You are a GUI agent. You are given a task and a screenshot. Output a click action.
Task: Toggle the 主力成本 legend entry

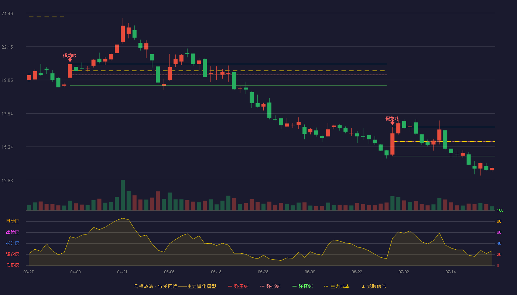tap(337, 286)
